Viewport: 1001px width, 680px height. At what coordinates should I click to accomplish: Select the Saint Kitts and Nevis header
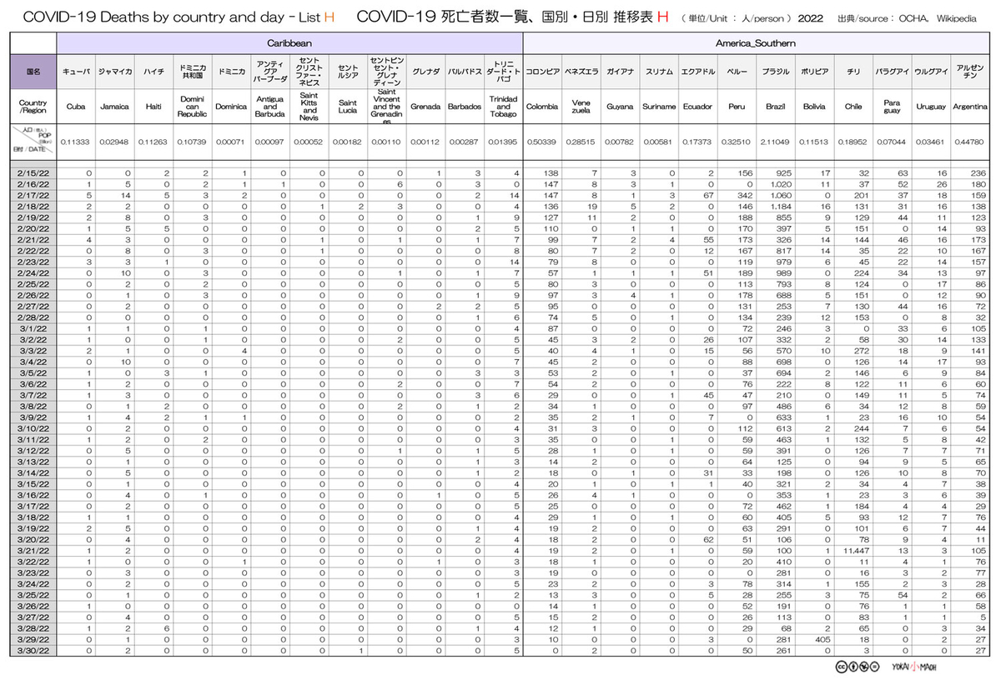(x=309, y=107)
